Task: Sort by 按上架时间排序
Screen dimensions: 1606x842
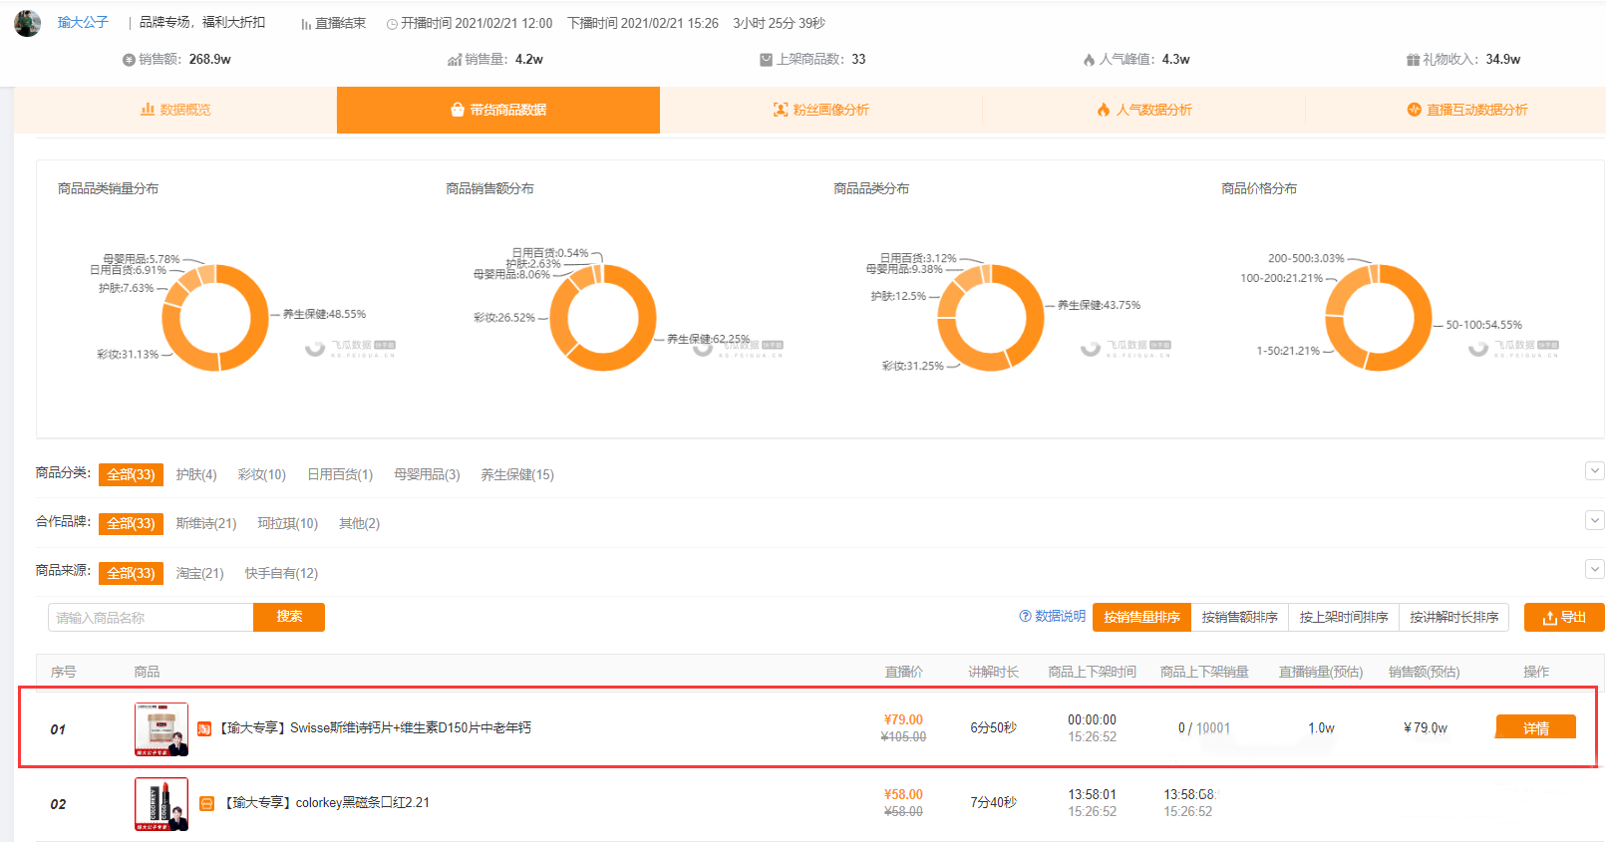Action: [1344, 617]
